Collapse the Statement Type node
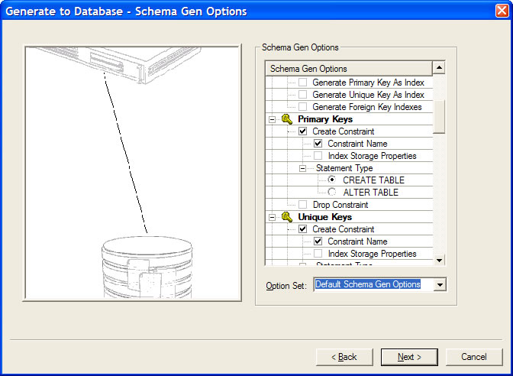The height and width of the screenshot is (376, 513). tap(303, 168)
